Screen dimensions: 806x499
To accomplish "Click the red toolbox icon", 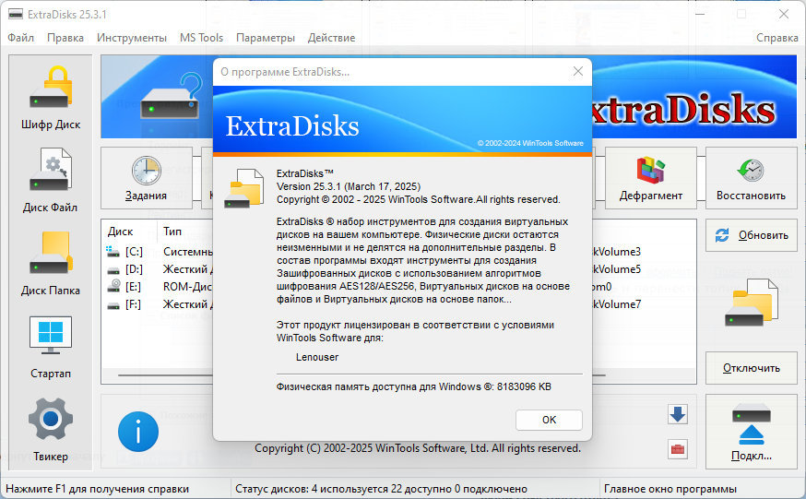I will 678,449.
